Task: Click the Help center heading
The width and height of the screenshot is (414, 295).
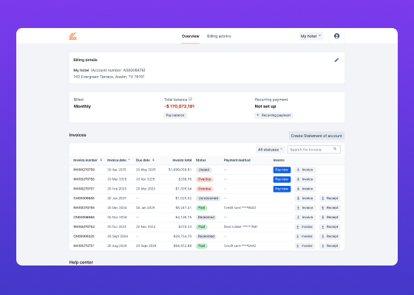Action: point(81,263)
